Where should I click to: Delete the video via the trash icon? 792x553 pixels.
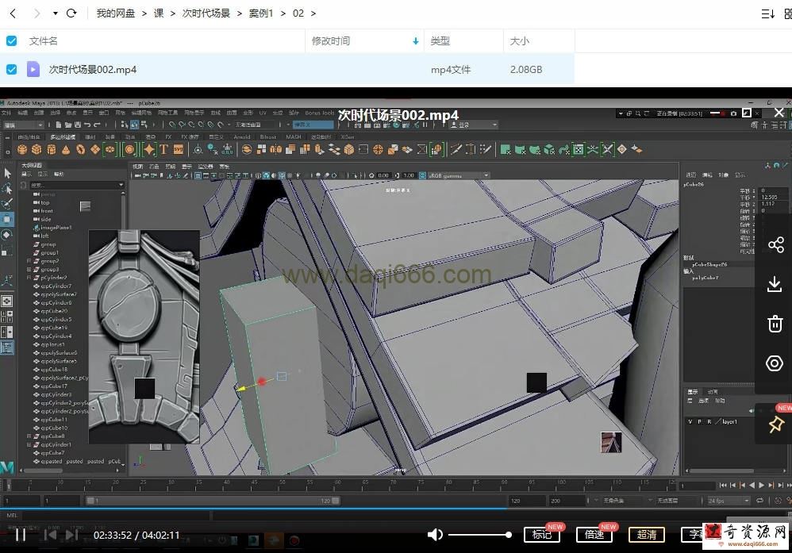coord(775,323)
